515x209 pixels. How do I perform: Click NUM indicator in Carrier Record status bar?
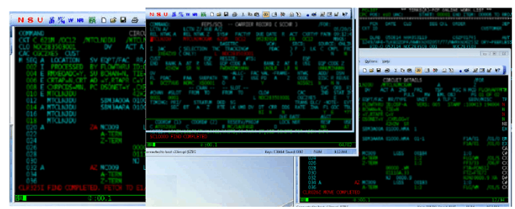(x=317, y=152)
